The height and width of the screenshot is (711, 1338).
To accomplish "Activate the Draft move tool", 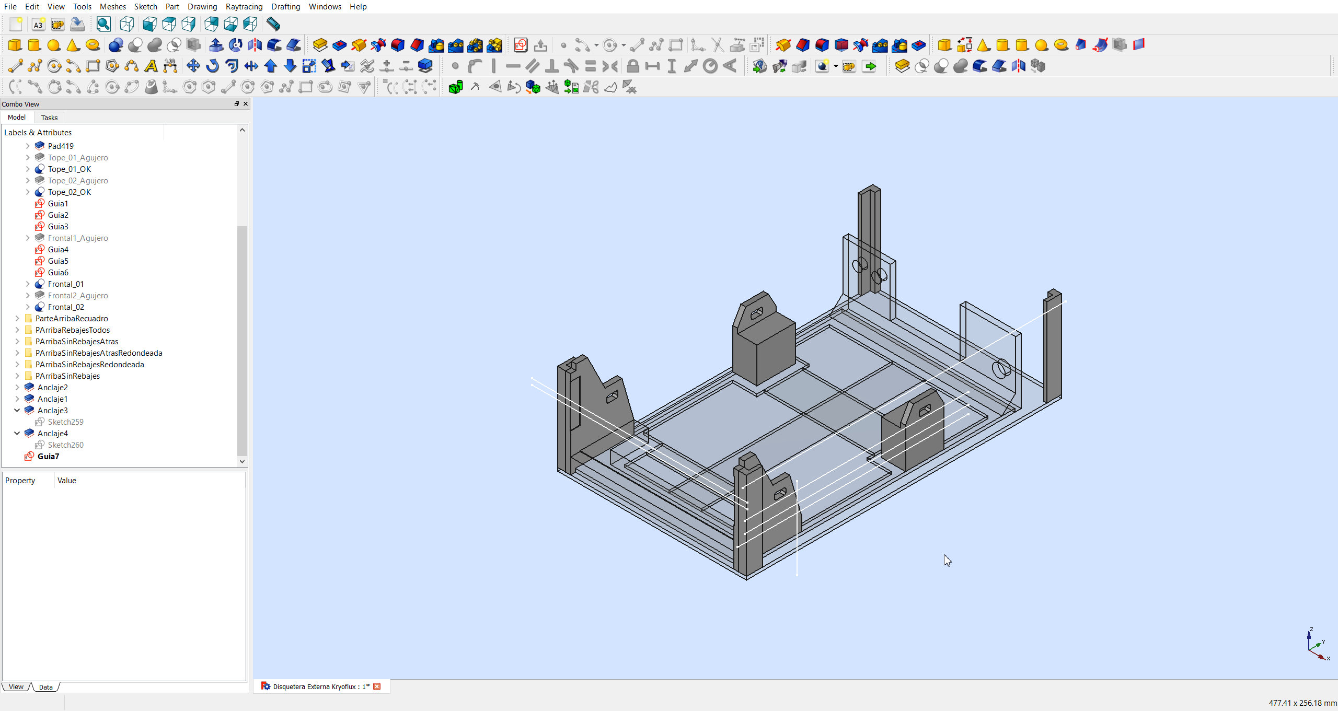I will tap(193, 66).
